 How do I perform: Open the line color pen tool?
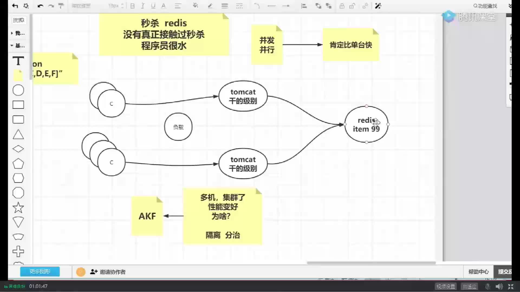pos(210,6)
